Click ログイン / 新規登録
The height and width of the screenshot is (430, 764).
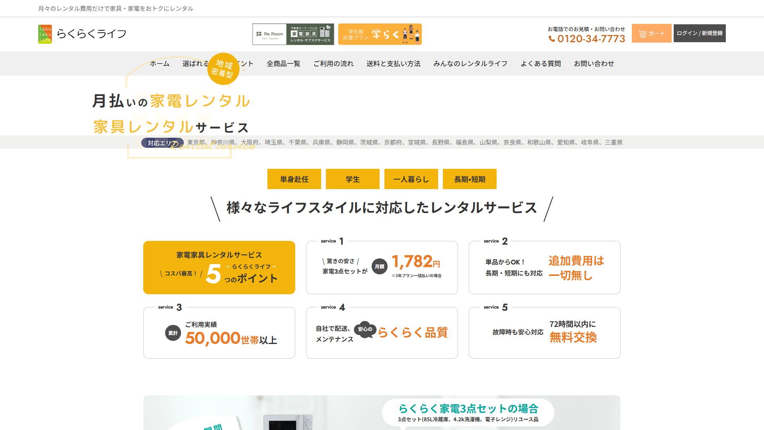(x=699, y=33)
